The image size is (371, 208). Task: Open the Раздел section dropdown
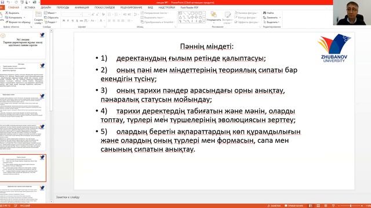click(50, 22)
